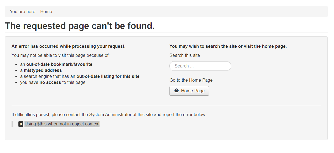Image resolution: width=334 pixels, height=153 pixels.
Task: Click 'An error has occurred' bold heading
Action: pos(68,46)
